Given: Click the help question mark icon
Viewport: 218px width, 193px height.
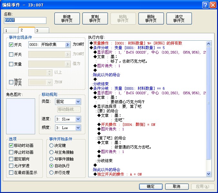Looking at the screenshot, I should click(205, 5).
